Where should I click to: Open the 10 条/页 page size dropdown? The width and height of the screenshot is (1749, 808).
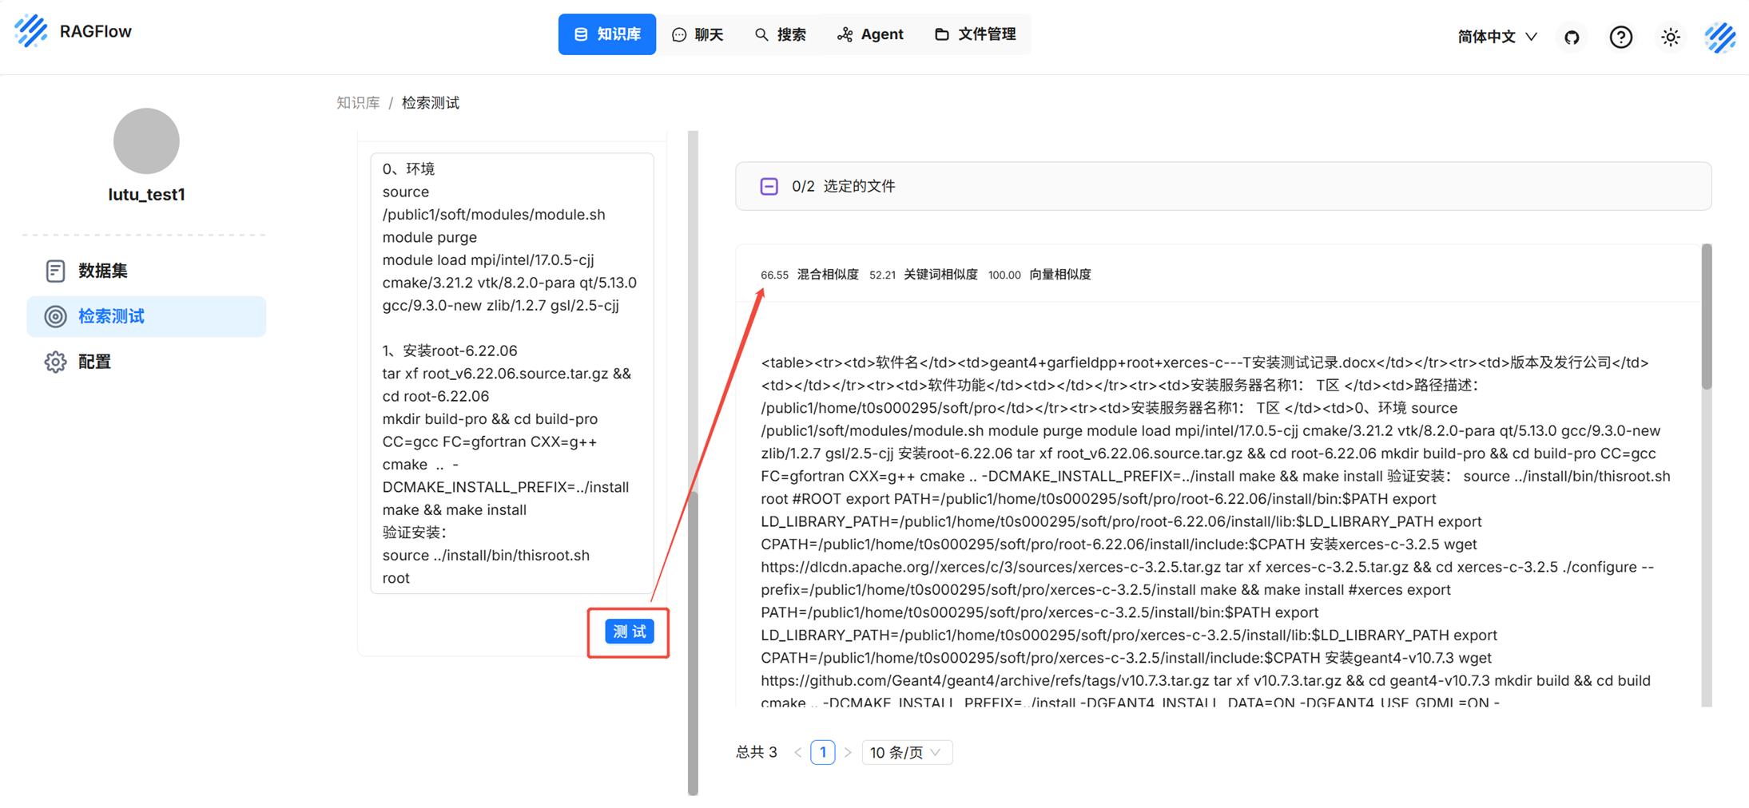[x=906, y=753]
